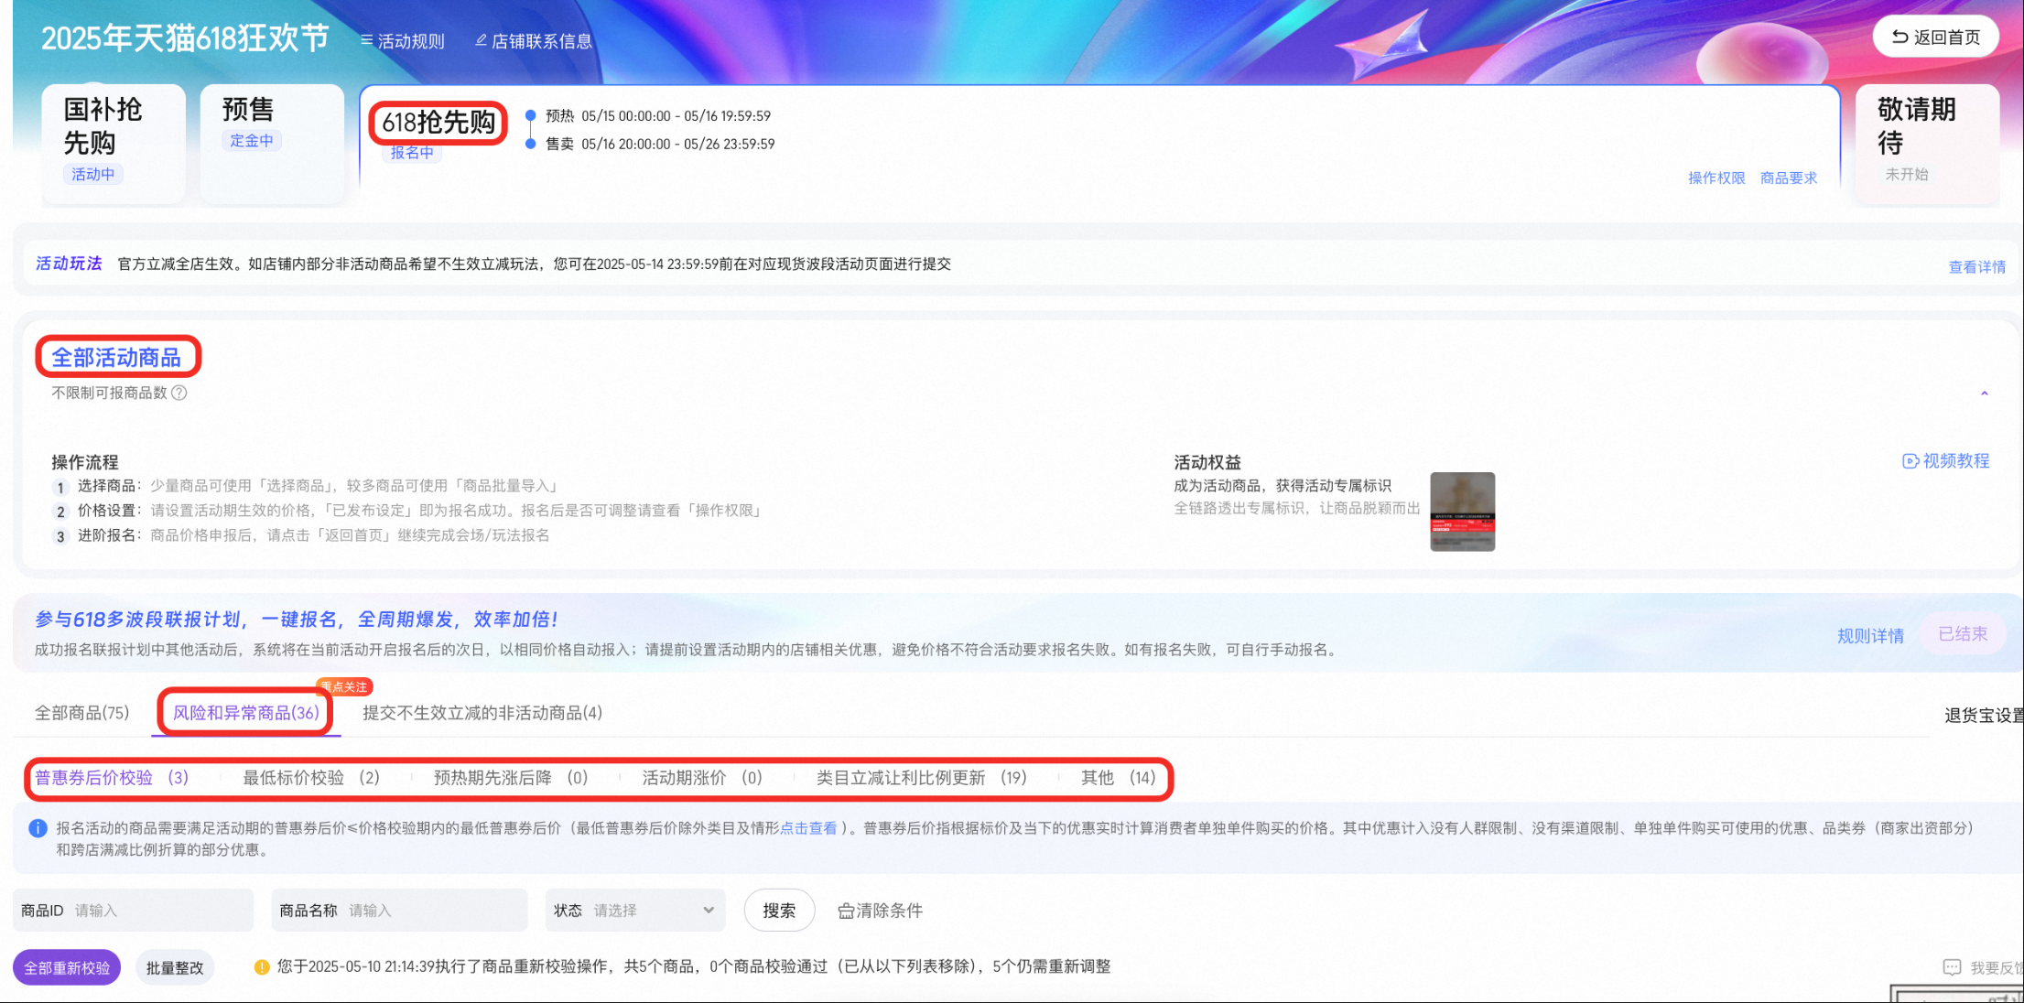This screenshot has height=1003, width=2024.
Task: Collapse the 全部活动商品 panel chevron
Action: pyautogui.click(x=1984, y=394)
